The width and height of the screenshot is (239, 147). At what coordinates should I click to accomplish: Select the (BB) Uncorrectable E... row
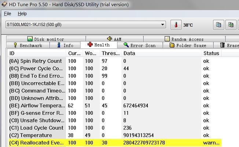tap(114, 83)
